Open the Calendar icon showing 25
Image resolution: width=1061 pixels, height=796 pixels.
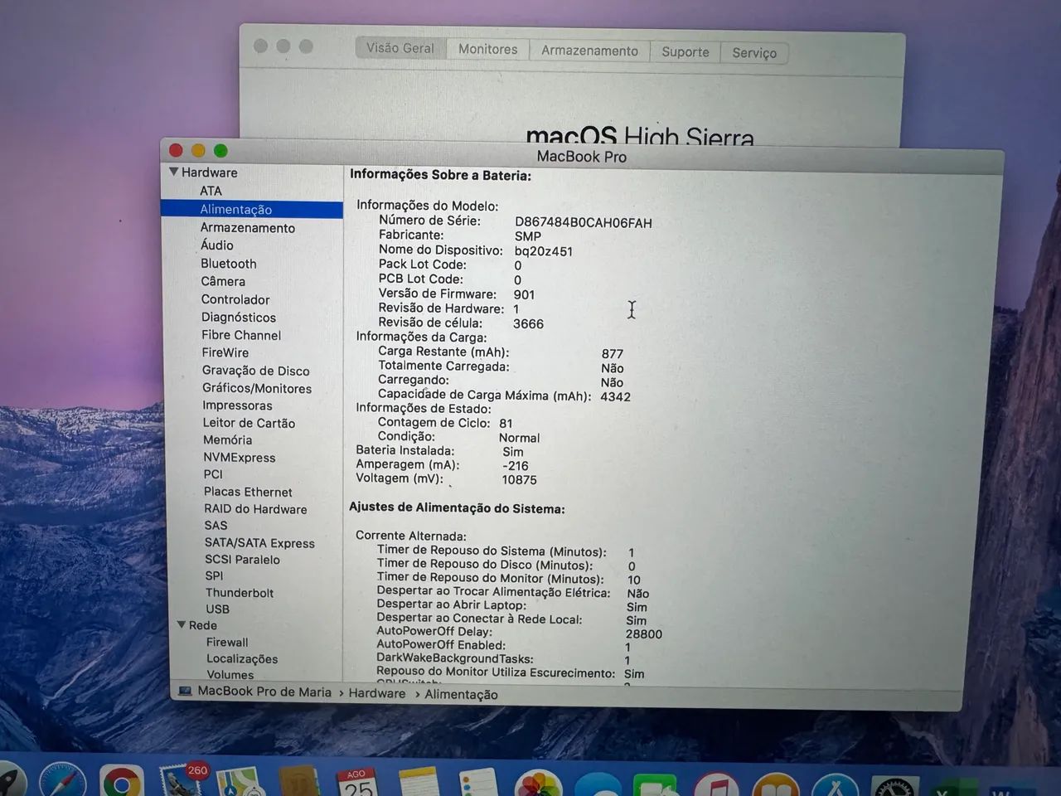click(358, 782)
